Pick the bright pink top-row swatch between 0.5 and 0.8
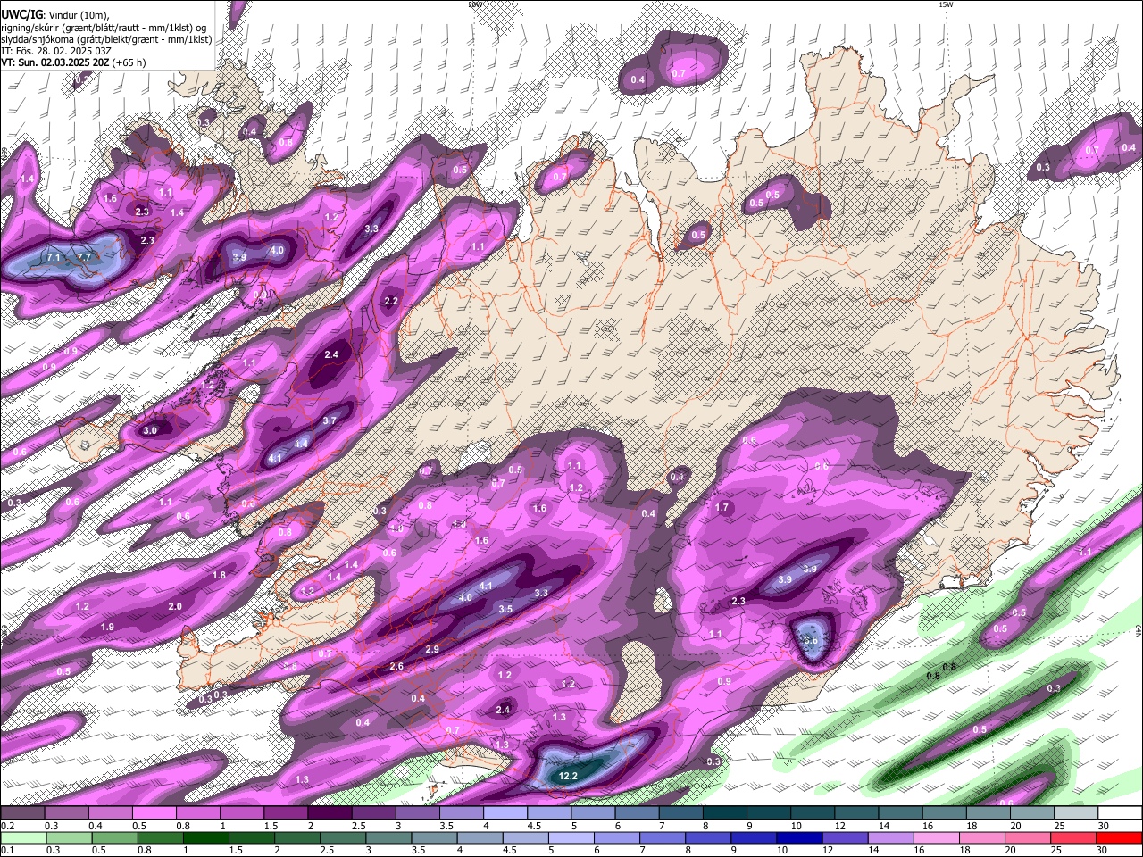1143x857 pixels. [154, 813]
